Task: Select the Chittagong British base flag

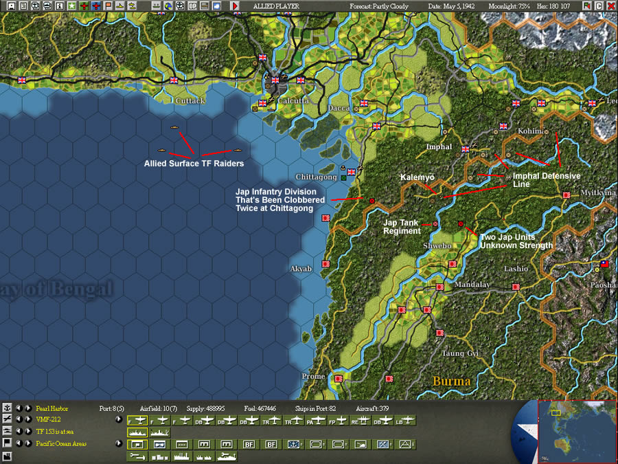Action: click(351, 172)
